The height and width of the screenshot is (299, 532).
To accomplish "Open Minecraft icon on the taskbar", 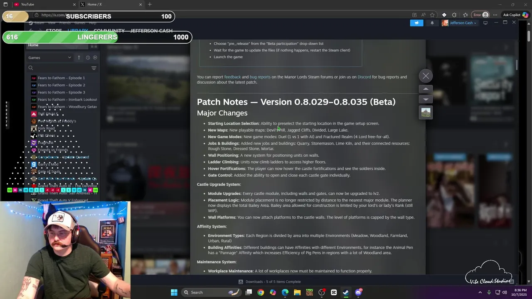I will click(309, 292).
